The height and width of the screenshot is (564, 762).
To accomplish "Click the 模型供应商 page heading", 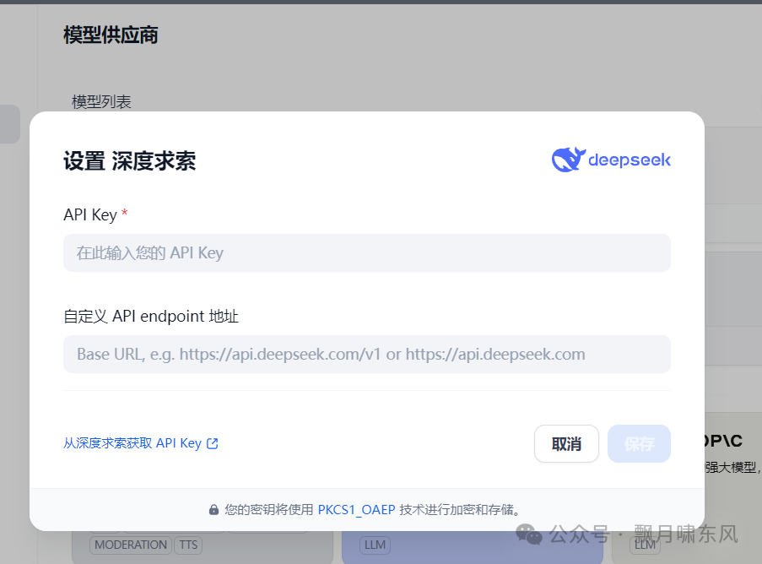I will pyautogui.click(x=111, y=35).
